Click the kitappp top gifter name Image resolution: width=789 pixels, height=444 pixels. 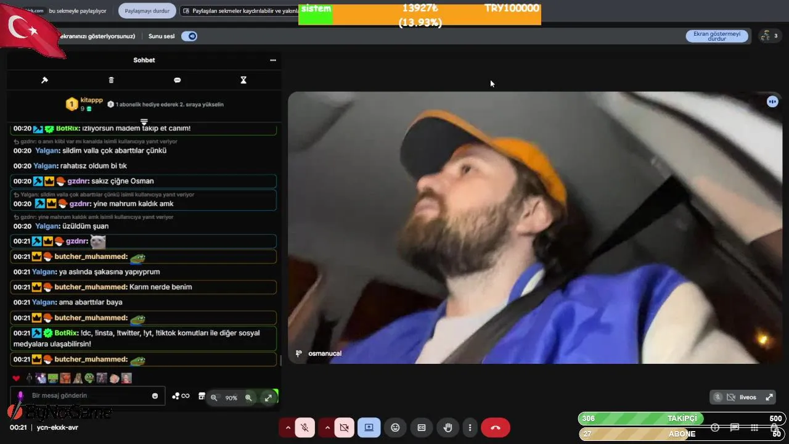(91, 100)
